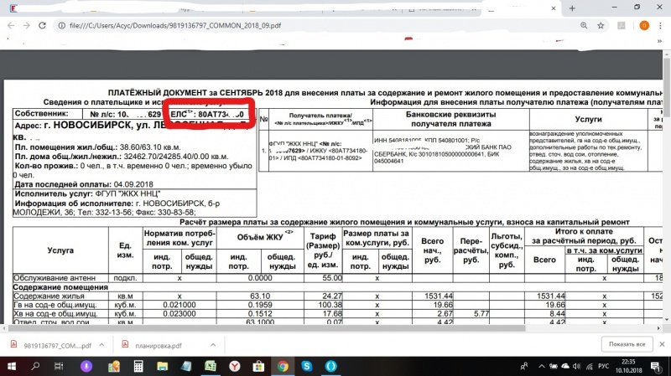Open the notification center icon

coord(656,366)
